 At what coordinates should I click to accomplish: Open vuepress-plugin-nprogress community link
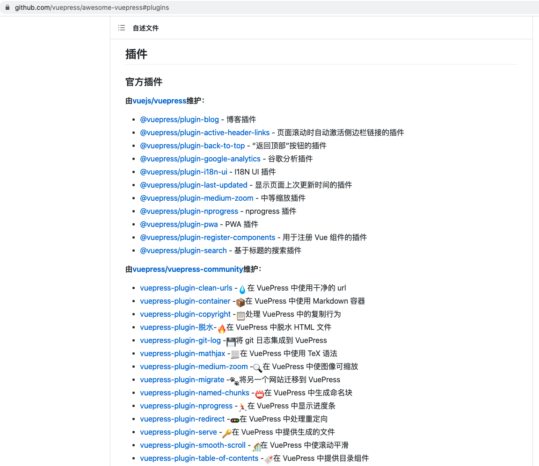click(186, 406)
